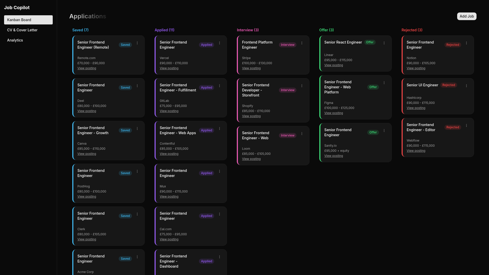Open more options on Hashicorp card
Screen dimensions: 489x275
(466, 86)
